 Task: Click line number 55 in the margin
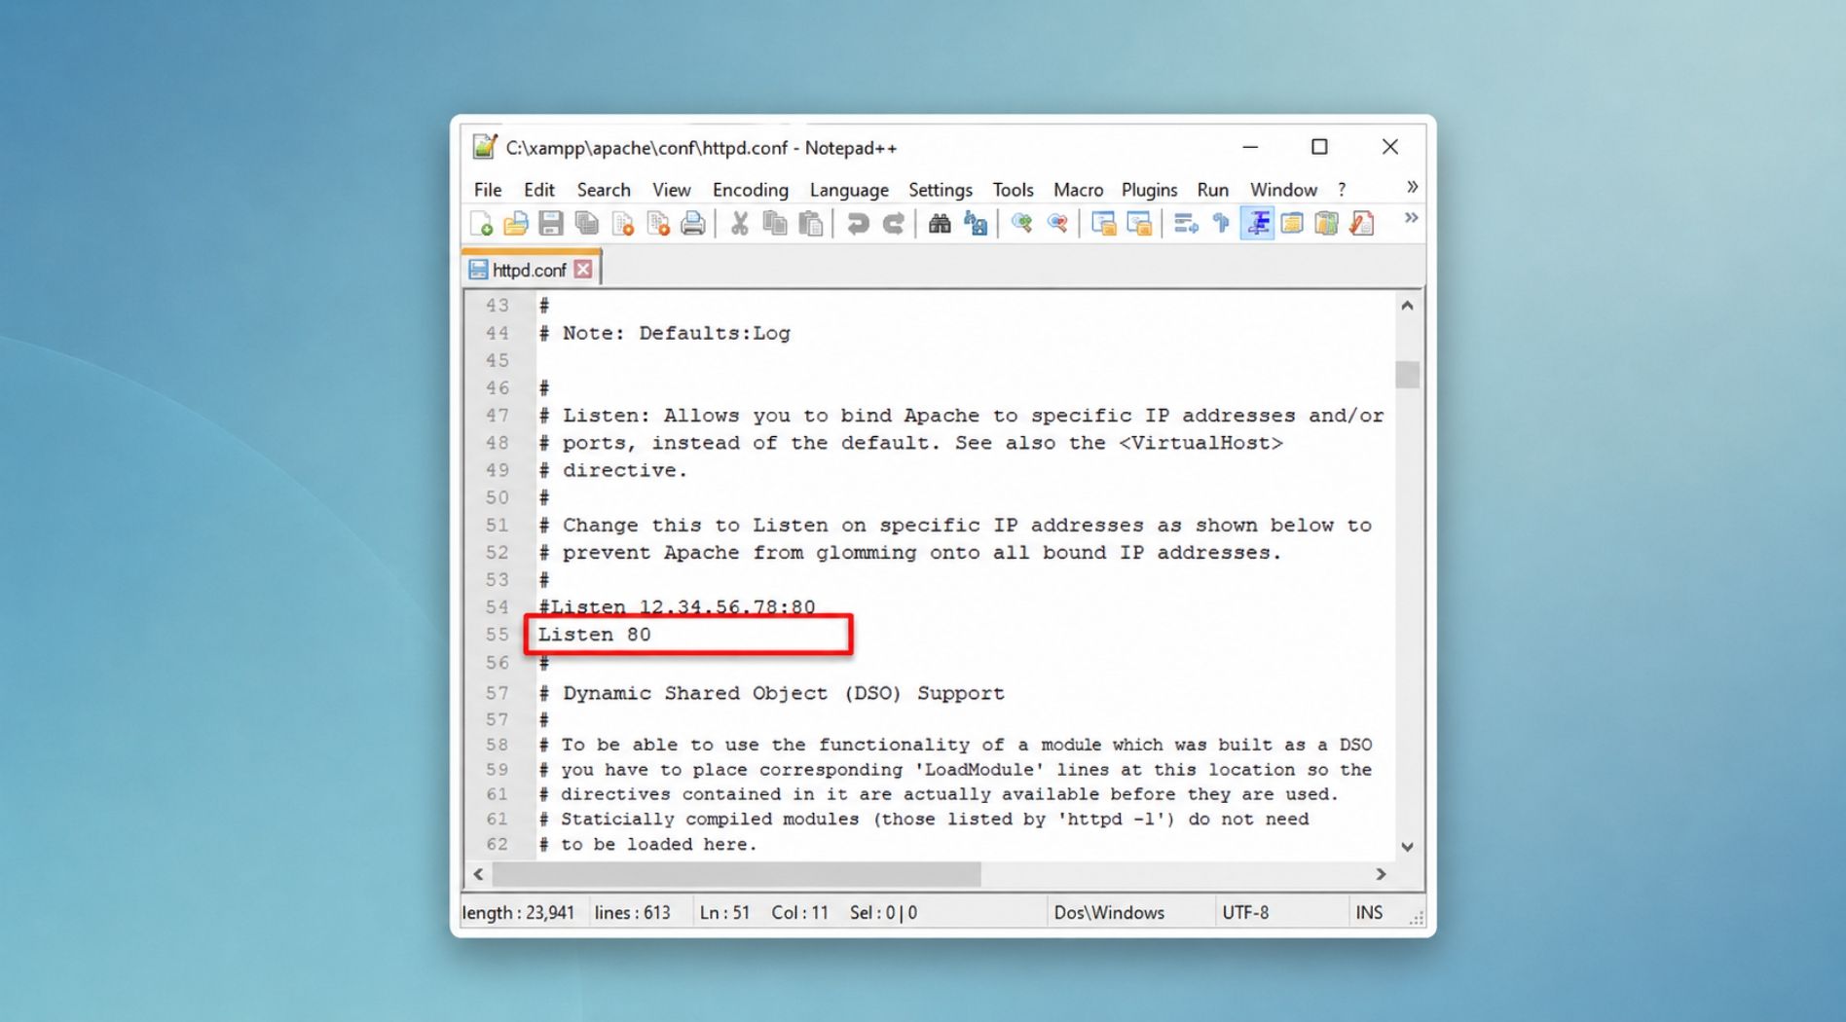(x=498, y=635)
